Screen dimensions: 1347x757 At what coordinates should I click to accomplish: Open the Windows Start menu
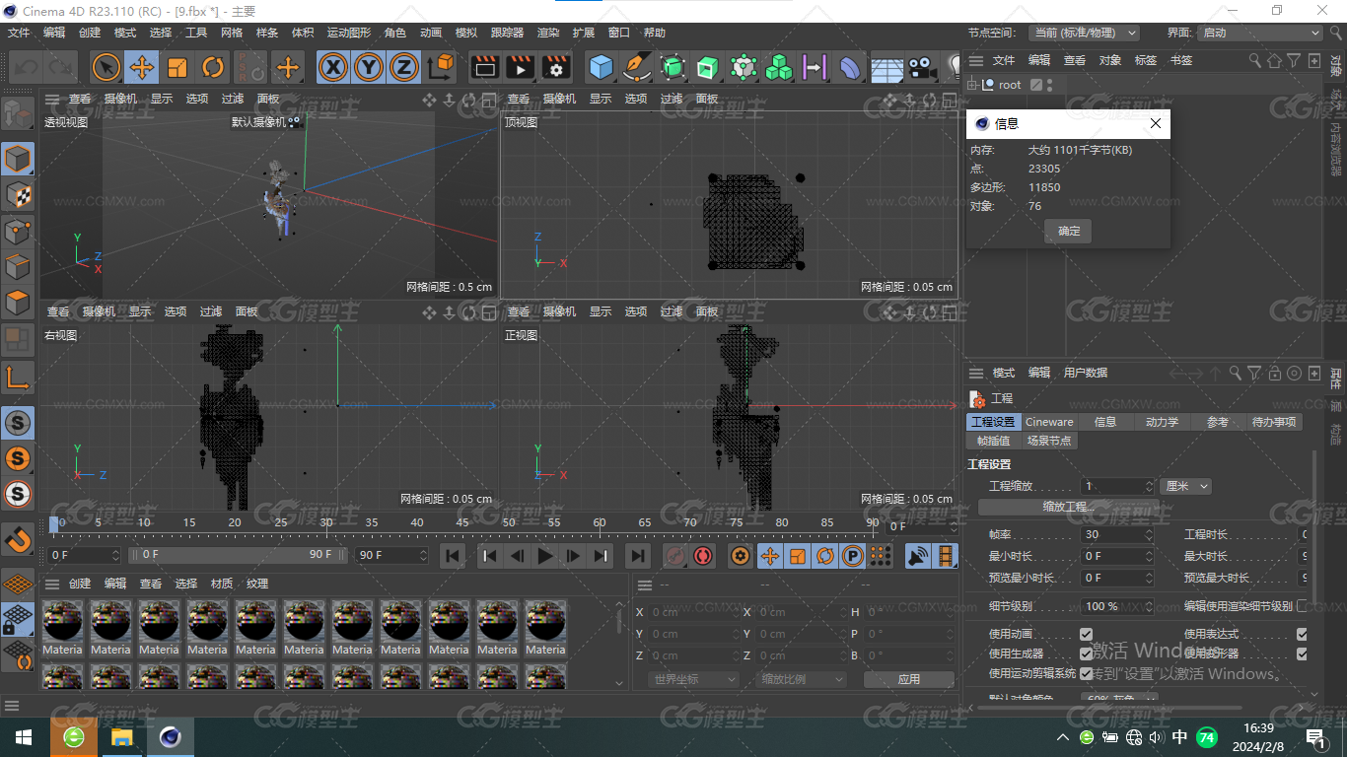(24, 737)
